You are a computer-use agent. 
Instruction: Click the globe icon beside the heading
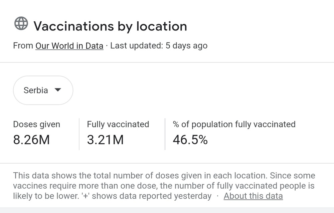pyautogui.click(x=21, y=24)
